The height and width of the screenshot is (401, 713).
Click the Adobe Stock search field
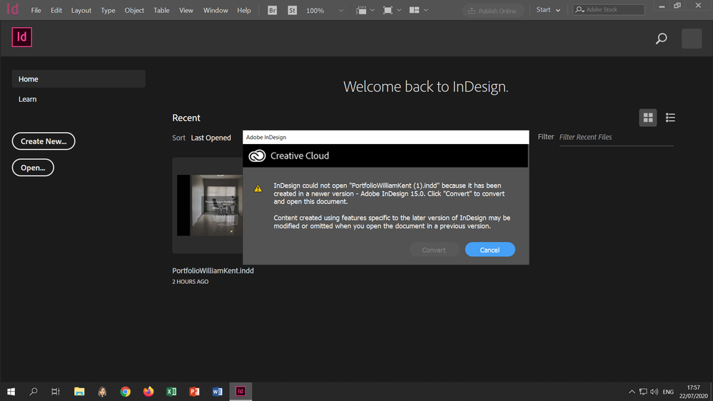point(608,9)
